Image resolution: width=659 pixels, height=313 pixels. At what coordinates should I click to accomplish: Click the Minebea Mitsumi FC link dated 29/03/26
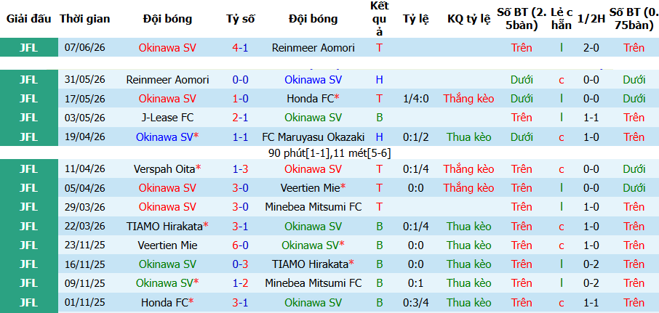click(313, 207)
